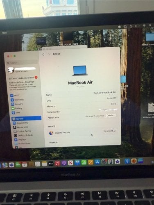Viewport: 154px width, 205px height.
Task: Launch Music app from Dock
Action: (x=57, y=163)
